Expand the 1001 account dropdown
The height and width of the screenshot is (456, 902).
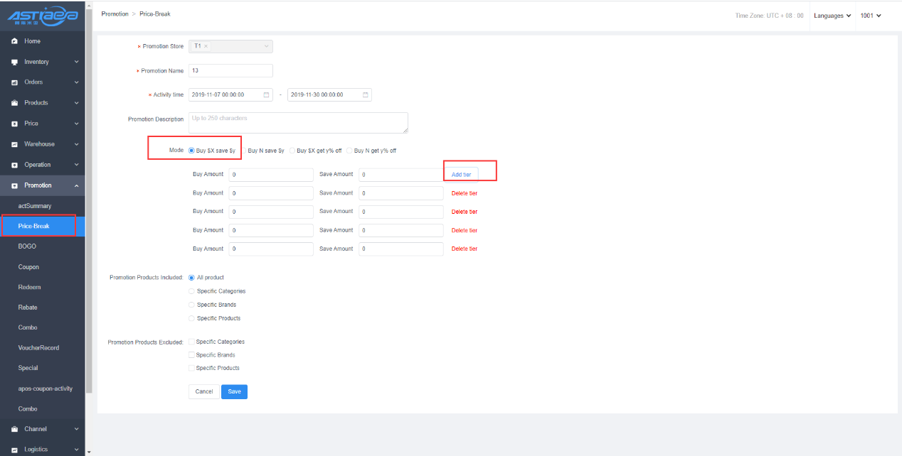coord(871,16)
